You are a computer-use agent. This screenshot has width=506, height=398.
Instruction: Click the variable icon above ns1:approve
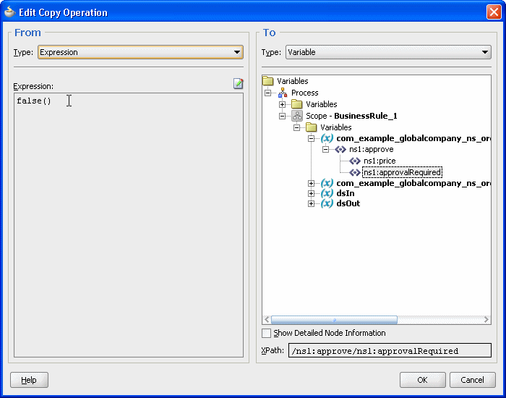[327, 138]
